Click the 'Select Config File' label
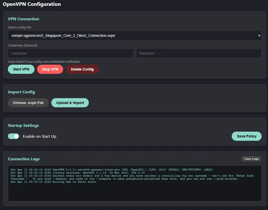 pos(20,27)
